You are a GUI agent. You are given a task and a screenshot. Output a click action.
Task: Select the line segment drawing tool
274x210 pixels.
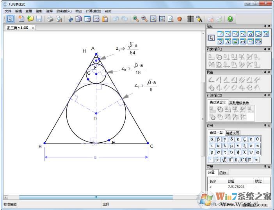(228, 34)
